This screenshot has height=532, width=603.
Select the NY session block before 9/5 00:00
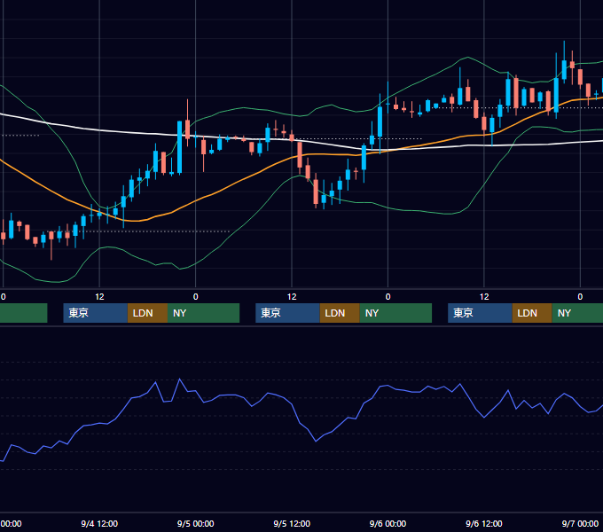tap(203, 313)
